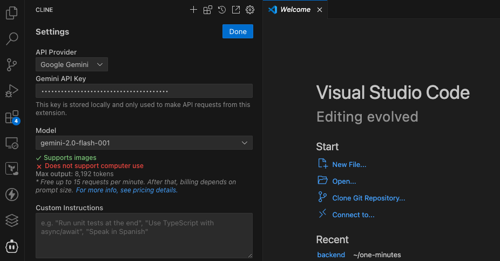
Task: Open the Remote Explorer view
Action: click(x=12, y=143)
